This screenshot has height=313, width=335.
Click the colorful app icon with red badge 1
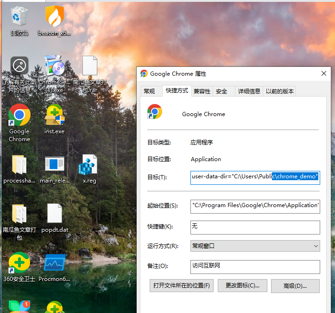[x=19, y=306]
